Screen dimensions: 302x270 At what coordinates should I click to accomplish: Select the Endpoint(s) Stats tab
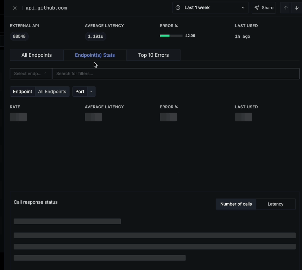point(95,55)
